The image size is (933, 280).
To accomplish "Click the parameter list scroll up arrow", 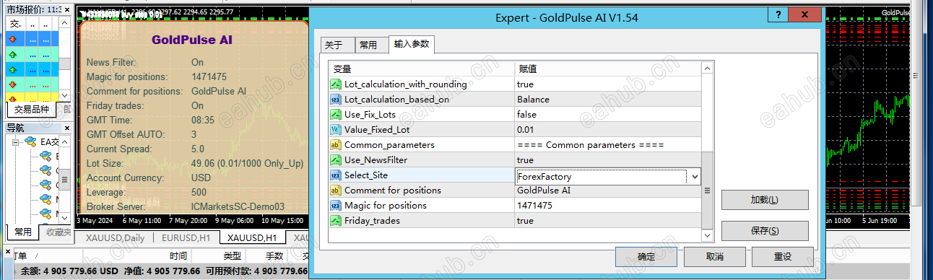I will [707, 69].
